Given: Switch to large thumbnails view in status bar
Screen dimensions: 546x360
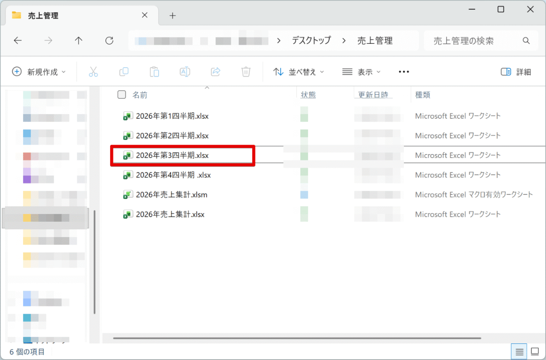Looking at the screenshot, I should [x=535, y=351].
